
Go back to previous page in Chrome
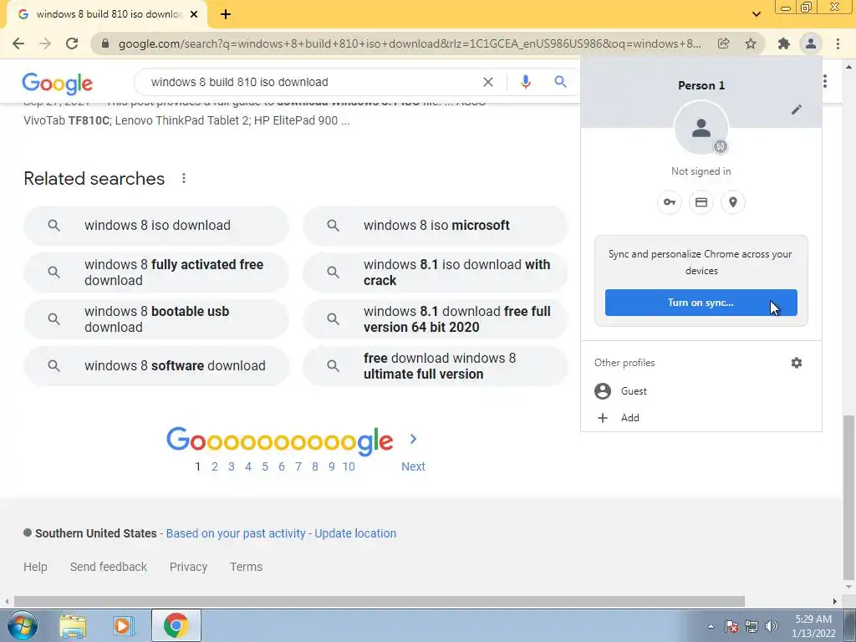(x=18, y=43)
